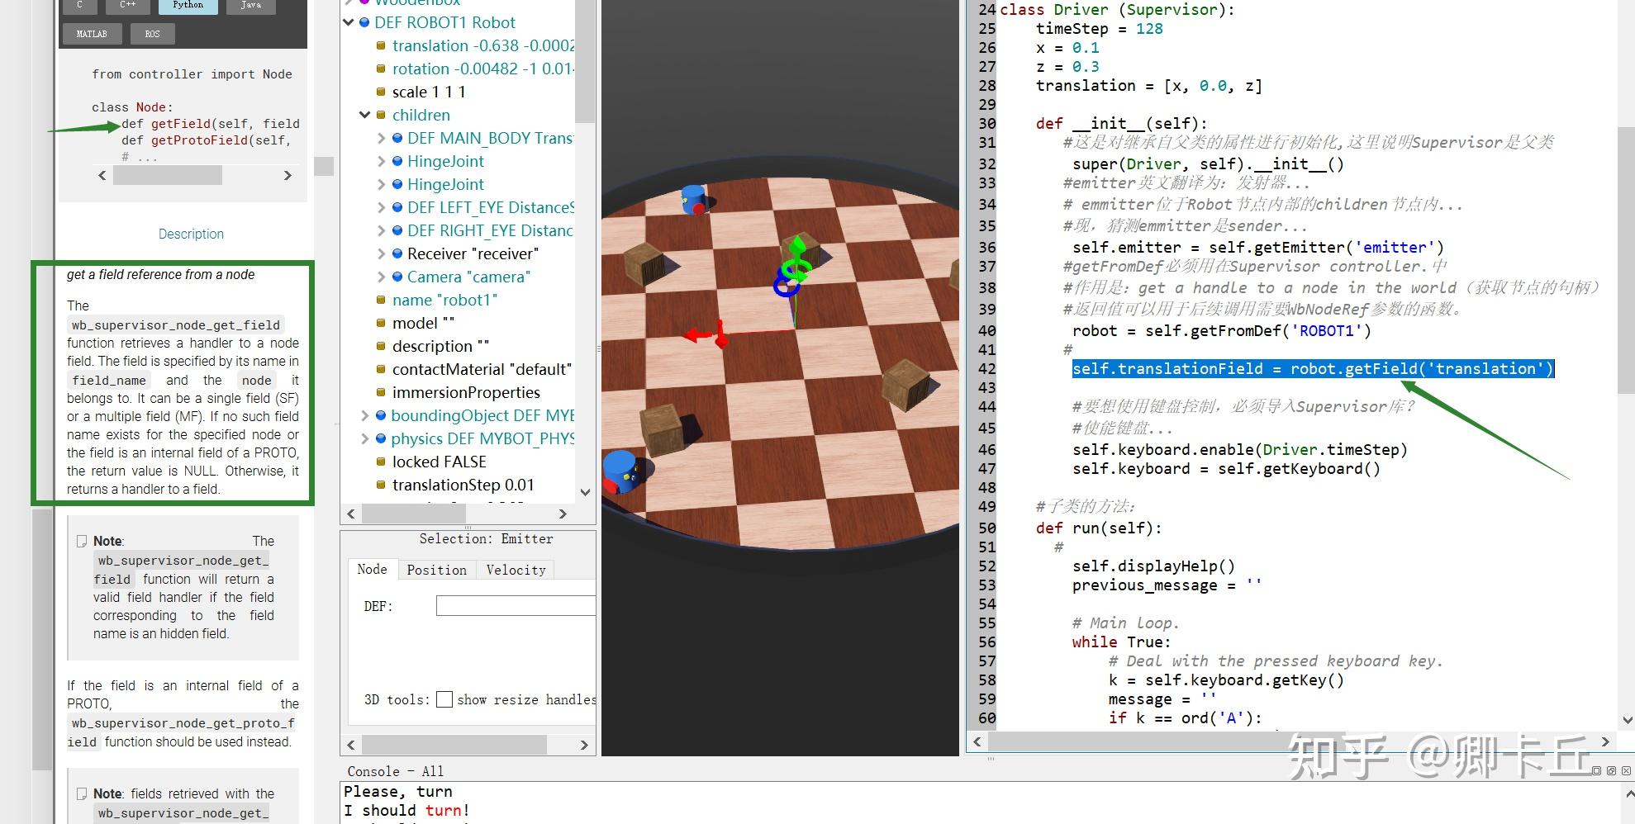Collapse the children field in scene tree
The height and width of the screenshot is (824, 1635).
[364, 115]
